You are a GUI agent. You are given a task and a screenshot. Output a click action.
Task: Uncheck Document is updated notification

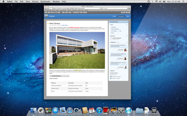(x=111, y=76)
